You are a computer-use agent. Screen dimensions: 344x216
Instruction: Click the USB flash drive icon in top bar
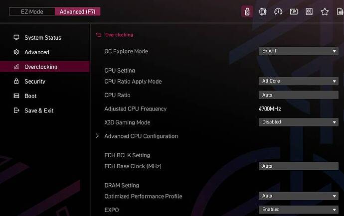coord(247,11)
